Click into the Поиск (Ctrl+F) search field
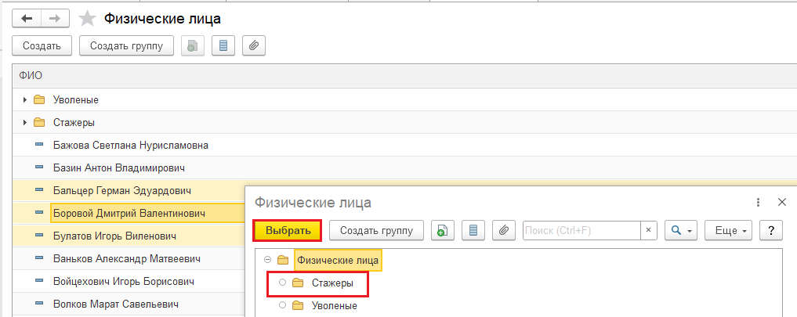 (x=581, y=230)
